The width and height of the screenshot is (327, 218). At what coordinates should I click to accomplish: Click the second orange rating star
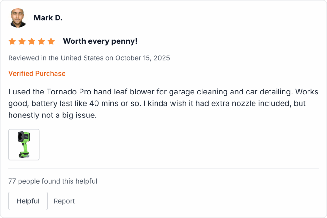click(x=22, y=41)
